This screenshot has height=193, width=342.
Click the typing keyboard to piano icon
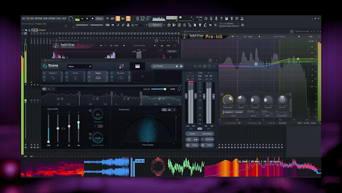click(108, 25)
